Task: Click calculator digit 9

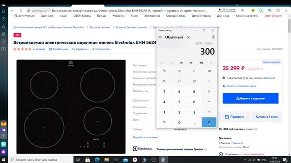Action: click(194, 91)
